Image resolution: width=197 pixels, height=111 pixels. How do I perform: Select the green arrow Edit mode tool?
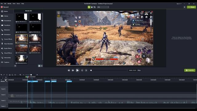pos(89,7)
